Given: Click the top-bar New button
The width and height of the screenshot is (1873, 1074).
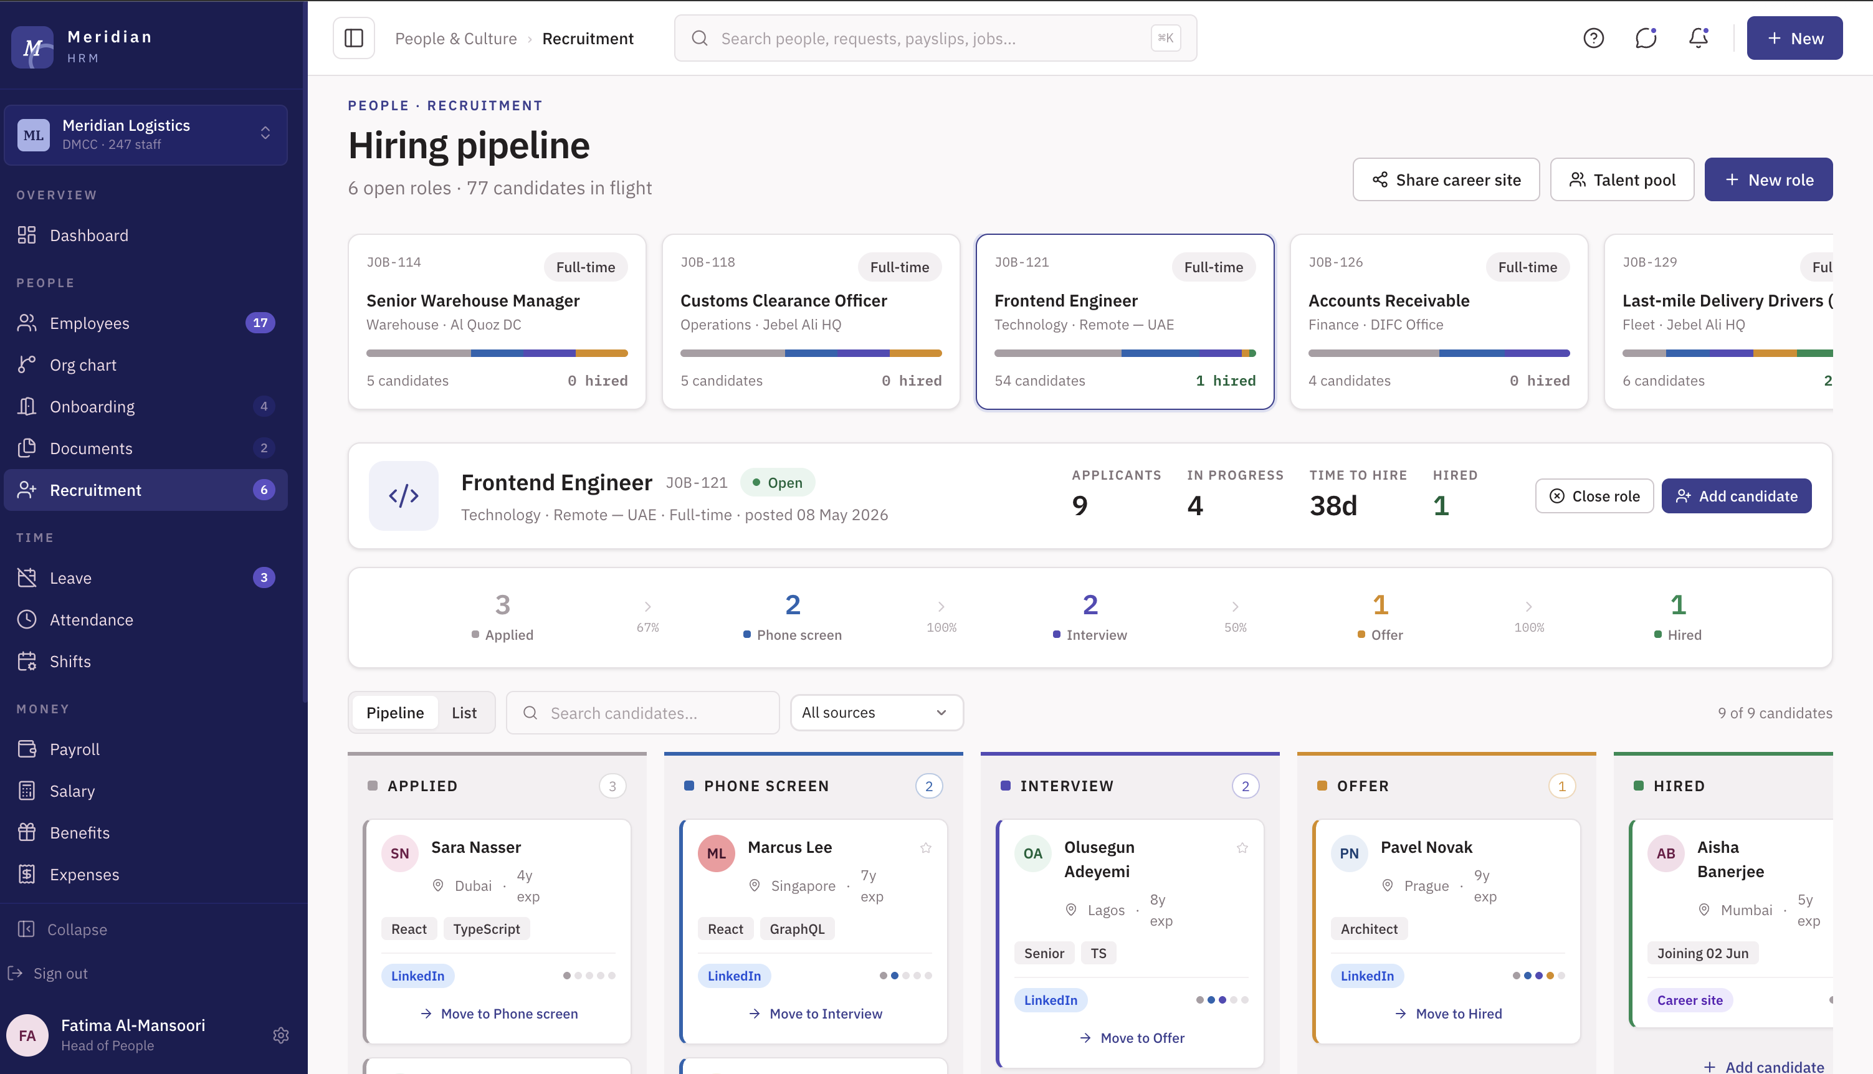Looking at the screenshot, I should pos(1794,39).
